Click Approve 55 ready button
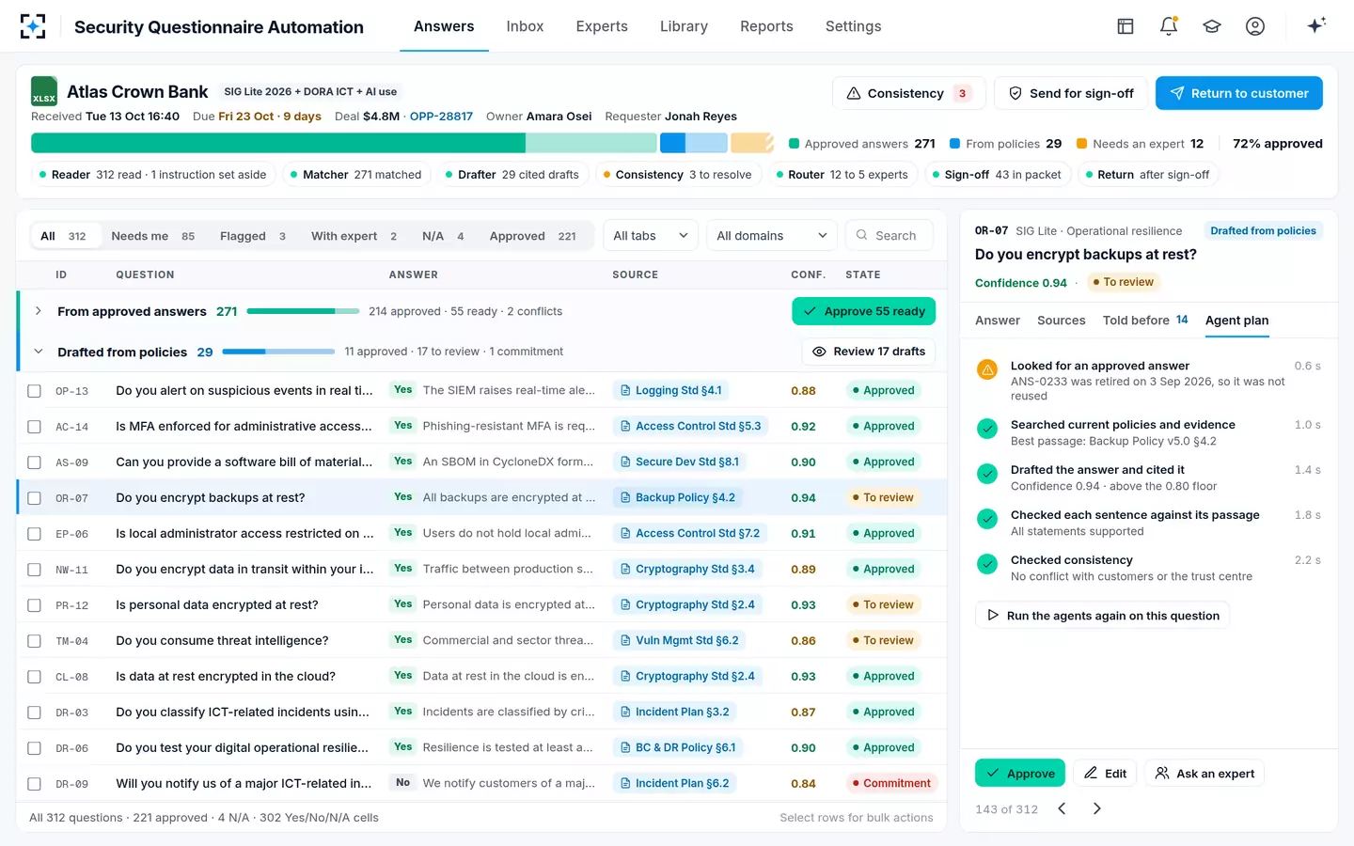Viewport: 1354px width, 846px height. [x=863, y=311]
